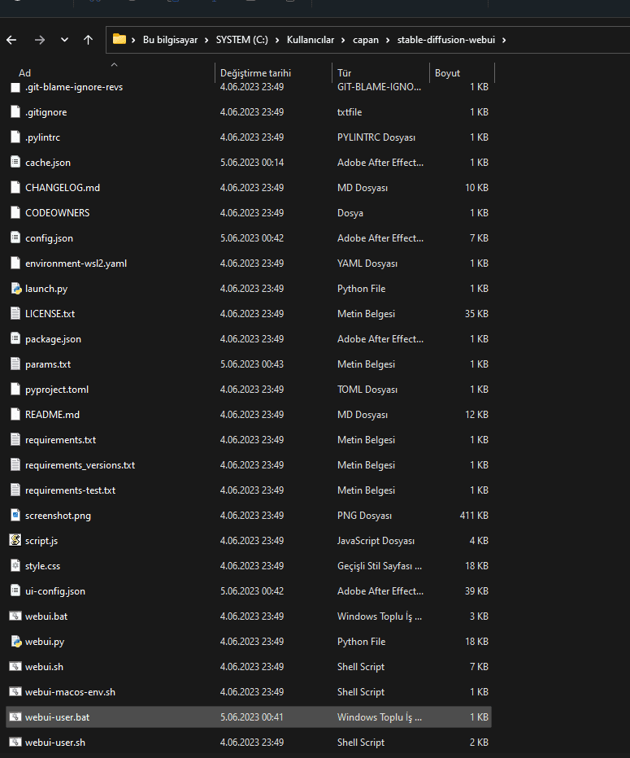Go back with the left arrow button
Screen dimensions: 630x758
tap(11, 40)
